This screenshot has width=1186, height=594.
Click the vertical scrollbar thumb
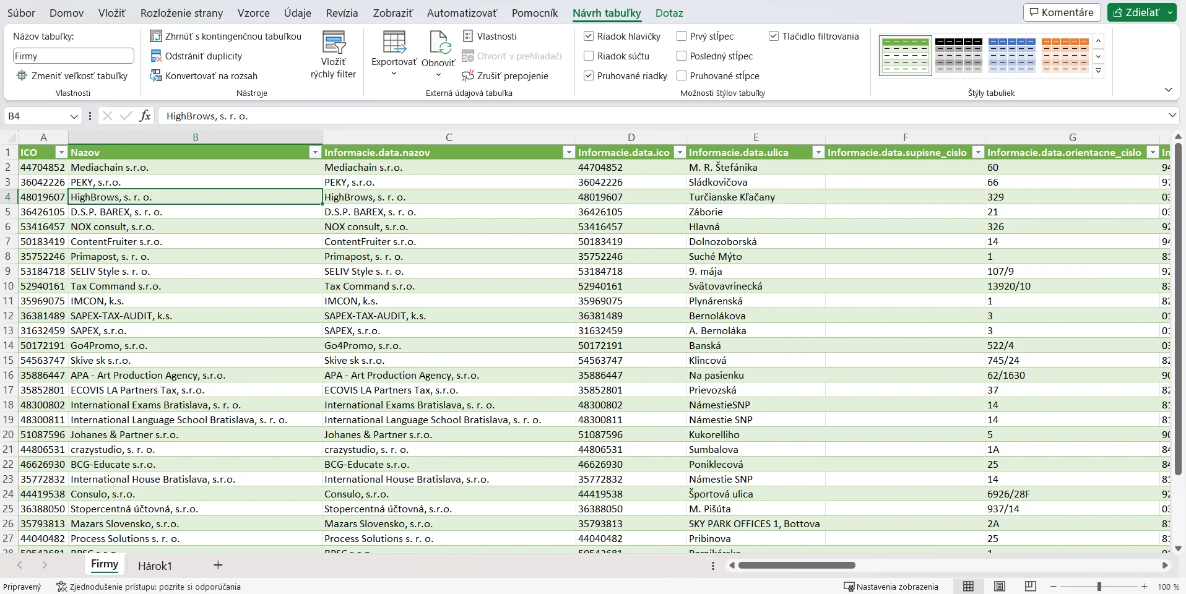click(1178, 309)
